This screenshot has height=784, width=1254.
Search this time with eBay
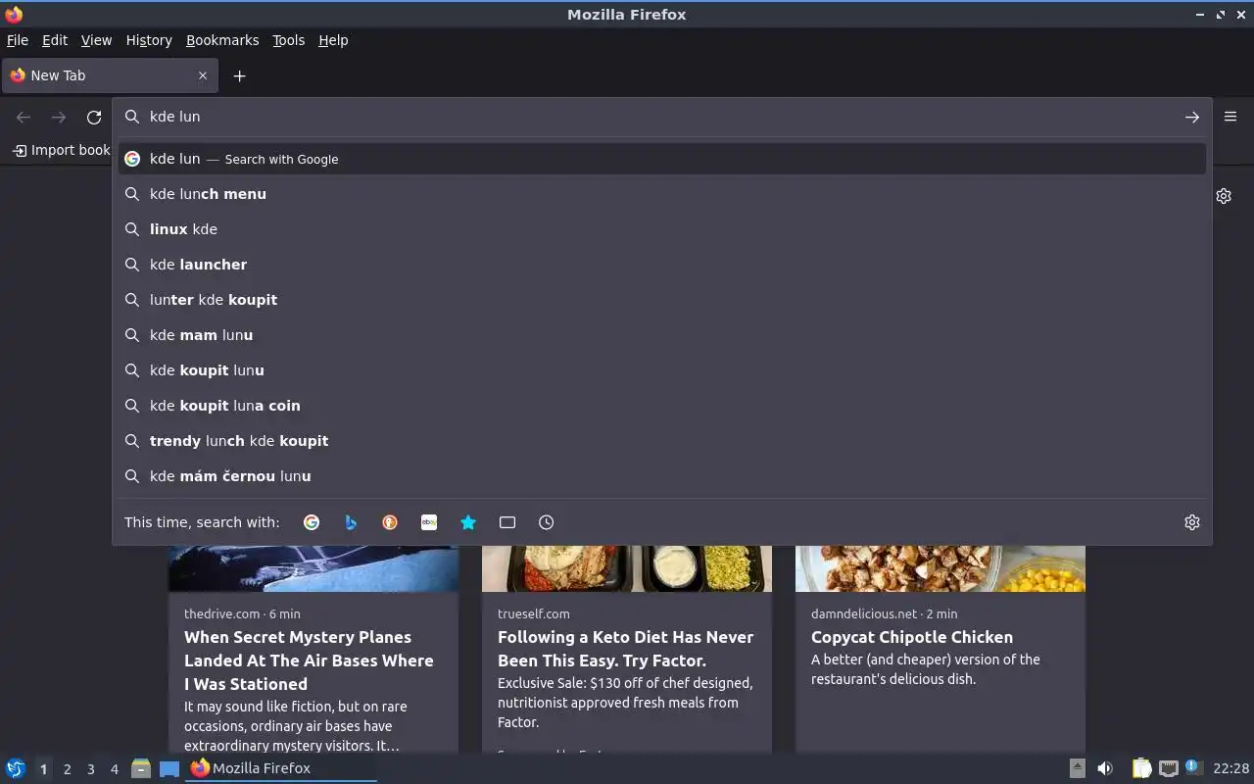coord(429,522)
